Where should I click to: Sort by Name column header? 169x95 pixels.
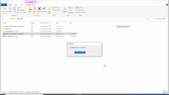click(x=16, y=23)
